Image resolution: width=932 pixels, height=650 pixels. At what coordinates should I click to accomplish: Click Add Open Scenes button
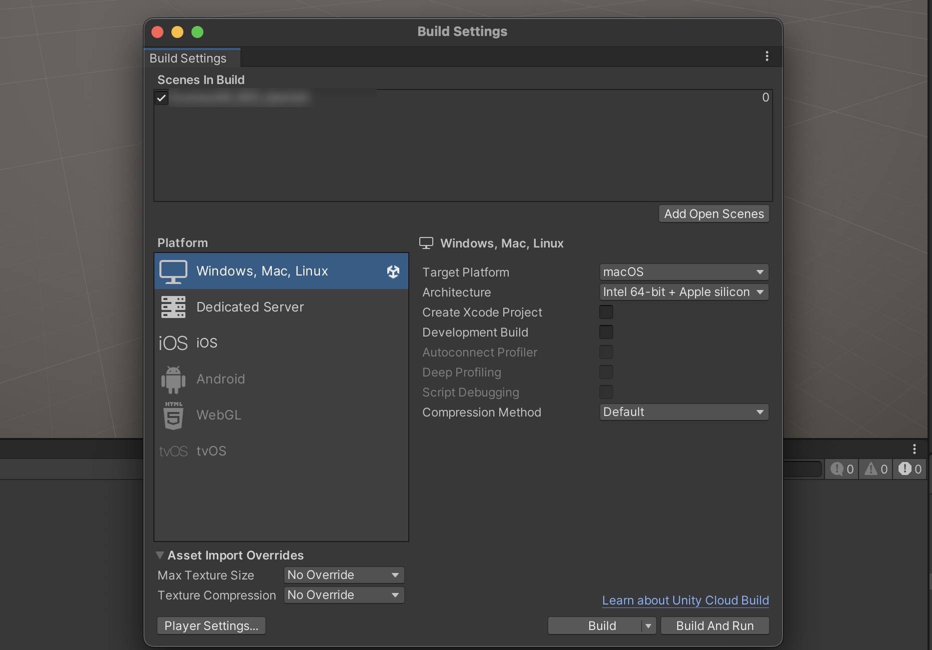pos(714,214)
